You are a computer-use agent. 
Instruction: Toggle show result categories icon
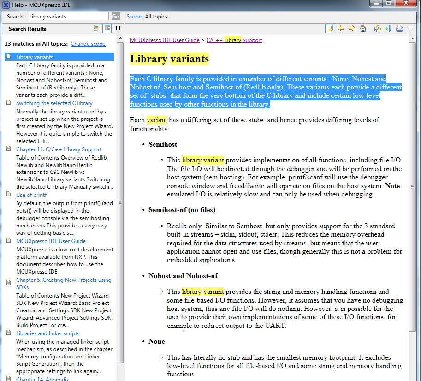pyautogui.click(x=96, y=28)
